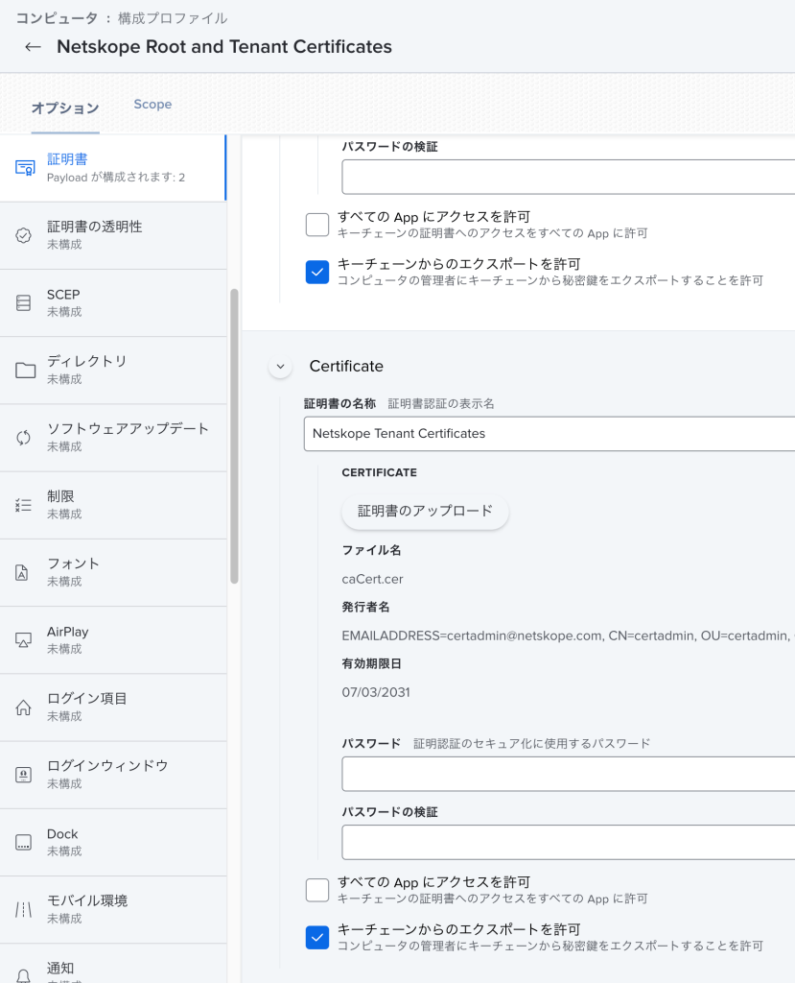
Task: Click the lower パスワードの検証 input field
Action: [x=569, y=842]
